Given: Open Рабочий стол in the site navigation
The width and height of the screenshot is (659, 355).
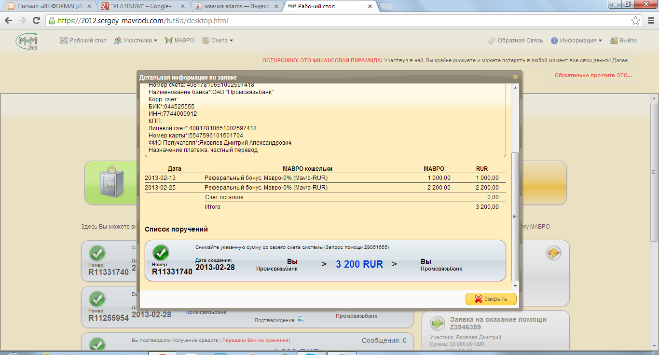Looking at the screenshot, I should click(x=83, y=41).
